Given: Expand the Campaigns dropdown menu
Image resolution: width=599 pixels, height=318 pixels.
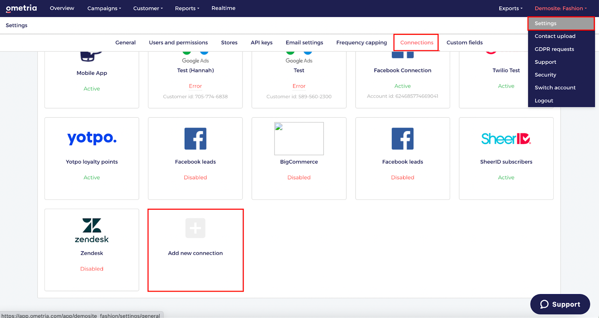Looking at the screenshot, I should (x=104, y=8).
